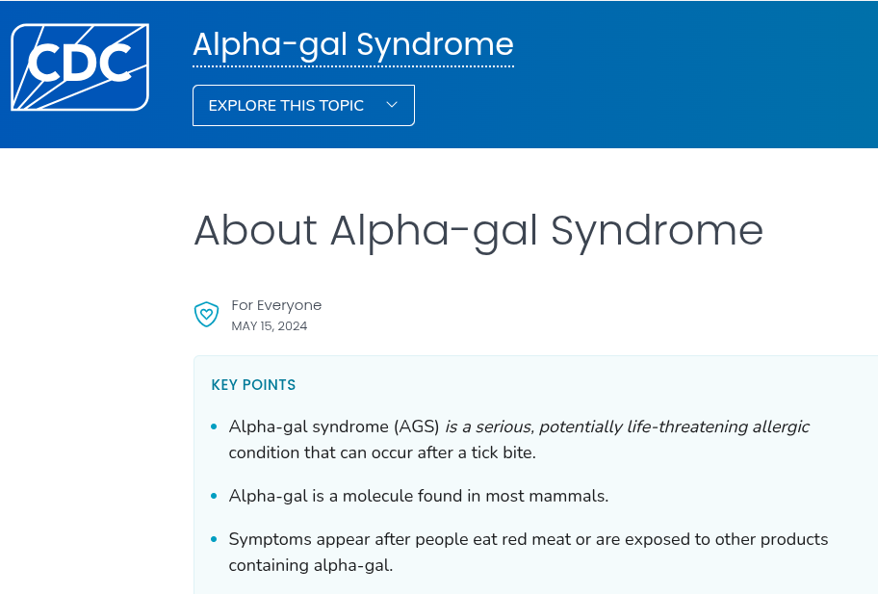Click the bullet dot before "Alpha-gal syndrome (AGS)"
The height and width of the screenshot is (594, 878).
click(x=214, y=426)
